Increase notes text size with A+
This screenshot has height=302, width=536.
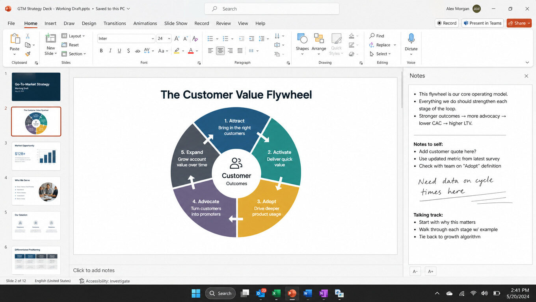[x=431, y=271]
